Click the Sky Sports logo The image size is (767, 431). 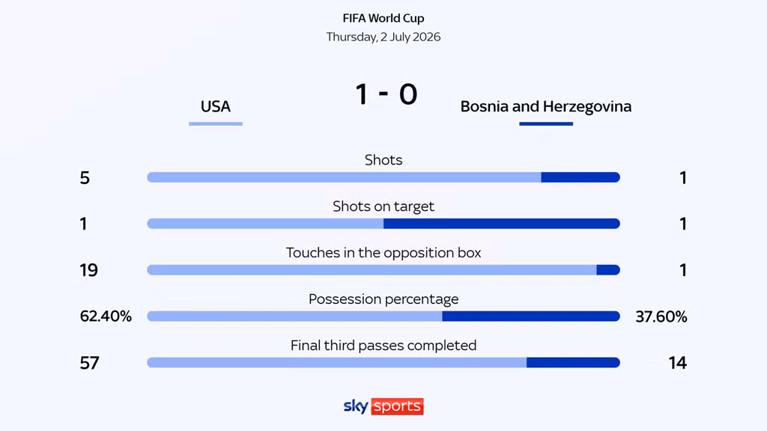coord(383,406)
